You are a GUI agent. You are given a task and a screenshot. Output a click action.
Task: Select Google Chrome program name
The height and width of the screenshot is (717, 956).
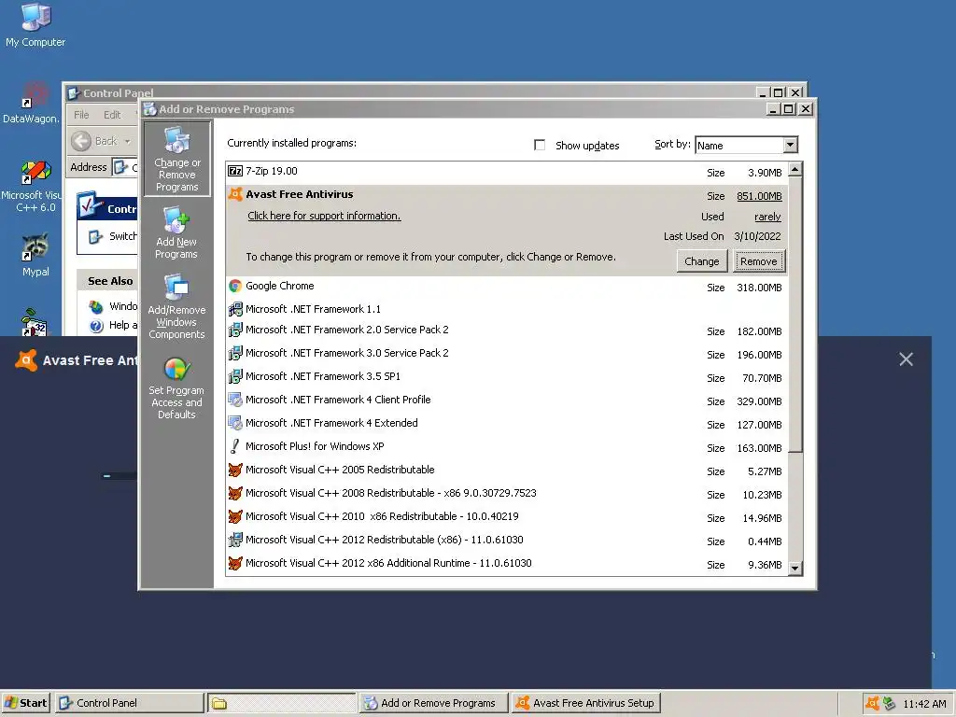[x=280, y=286]
